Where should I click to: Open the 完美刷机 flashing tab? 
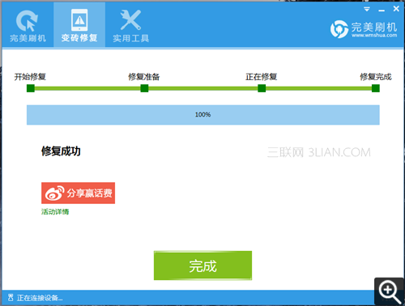tap(28, 25)
